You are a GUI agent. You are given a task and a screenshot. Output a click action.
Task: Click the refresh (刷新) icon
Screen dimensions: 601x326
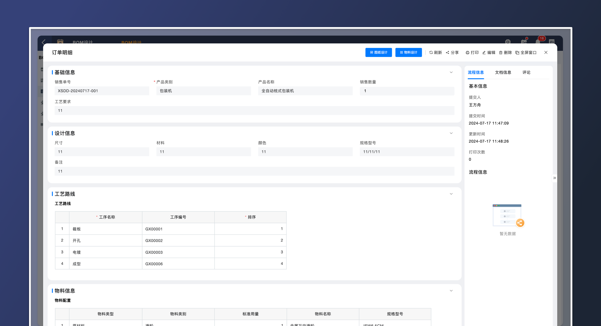(431, 52)
